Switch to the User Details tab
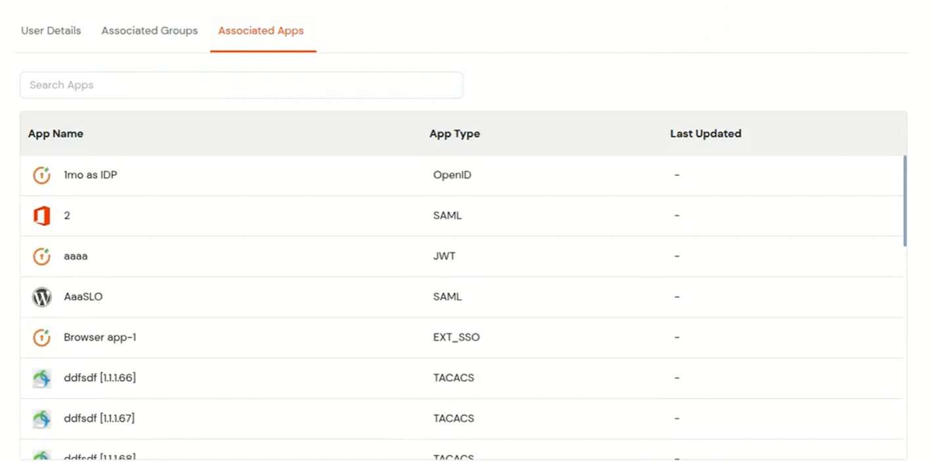The height and width of the screenshot is (462, 934). [51, 31]
